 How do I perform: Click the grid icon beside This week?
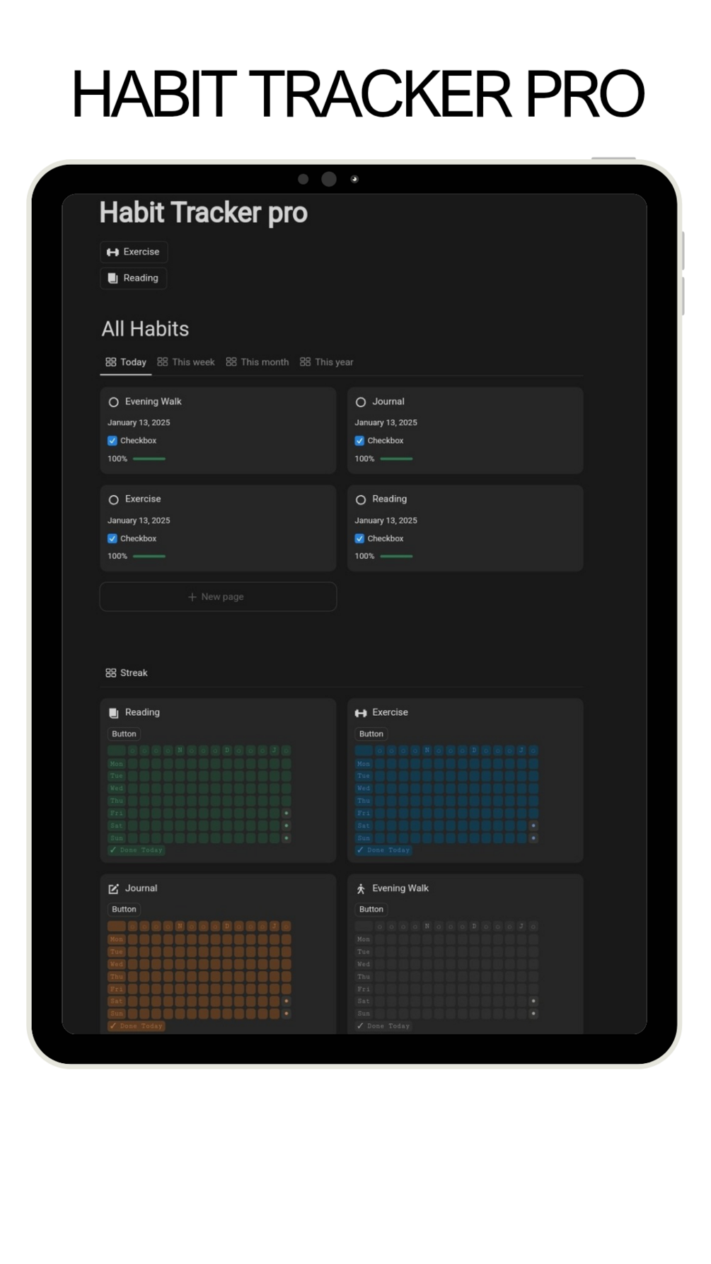(x=163, y=361)
